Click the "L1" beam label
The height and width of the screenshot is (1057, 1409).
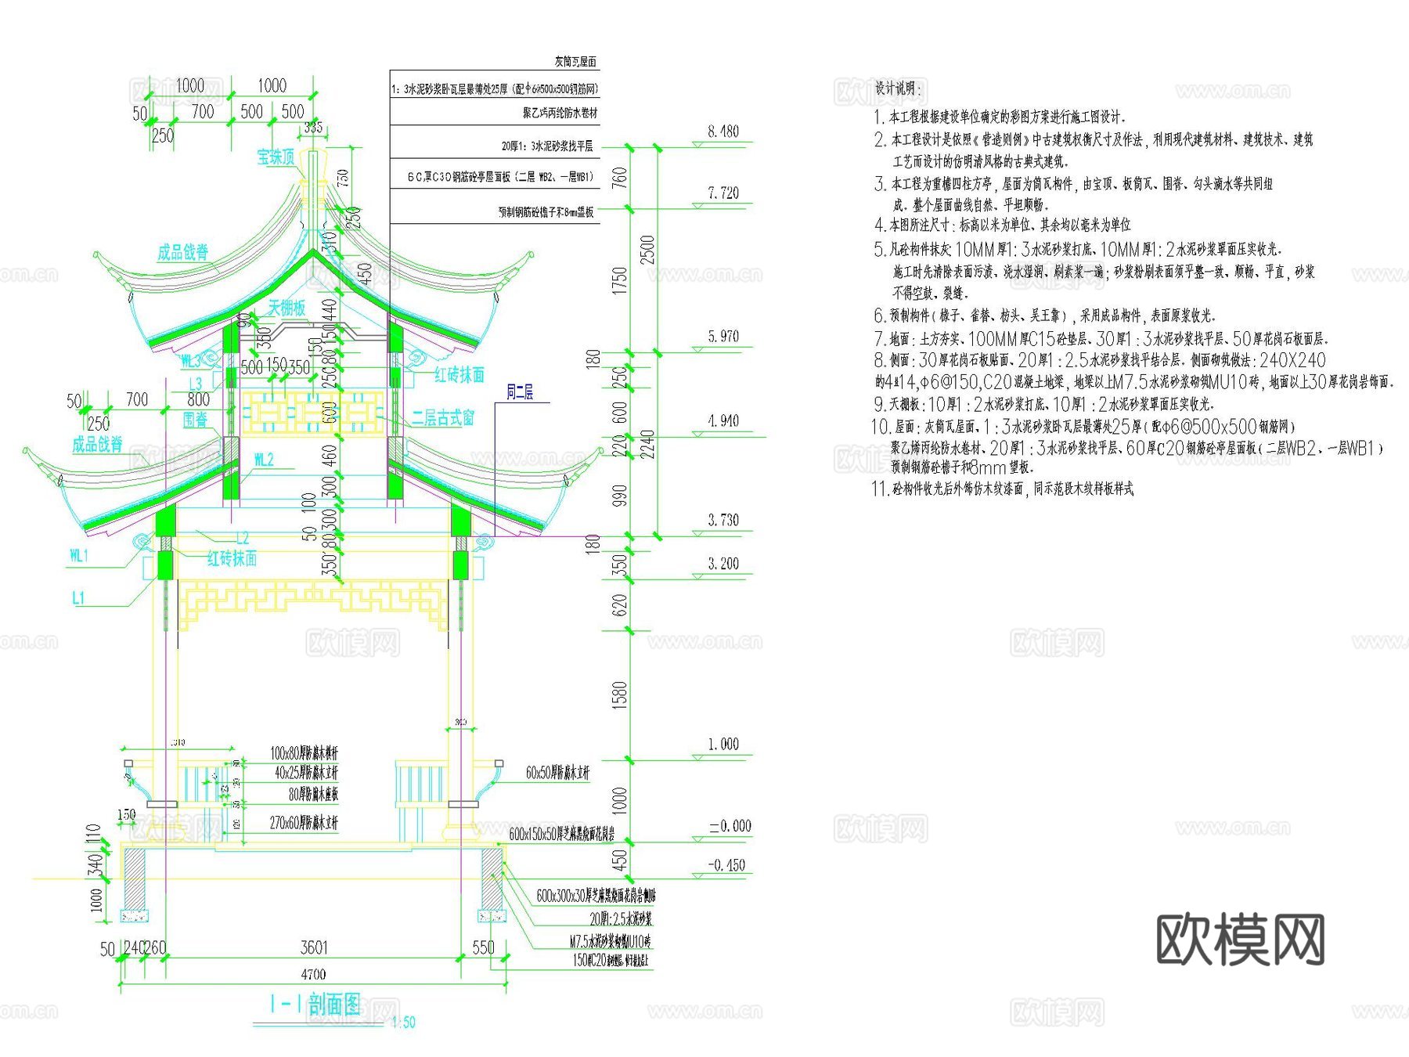tap(78, 598)
